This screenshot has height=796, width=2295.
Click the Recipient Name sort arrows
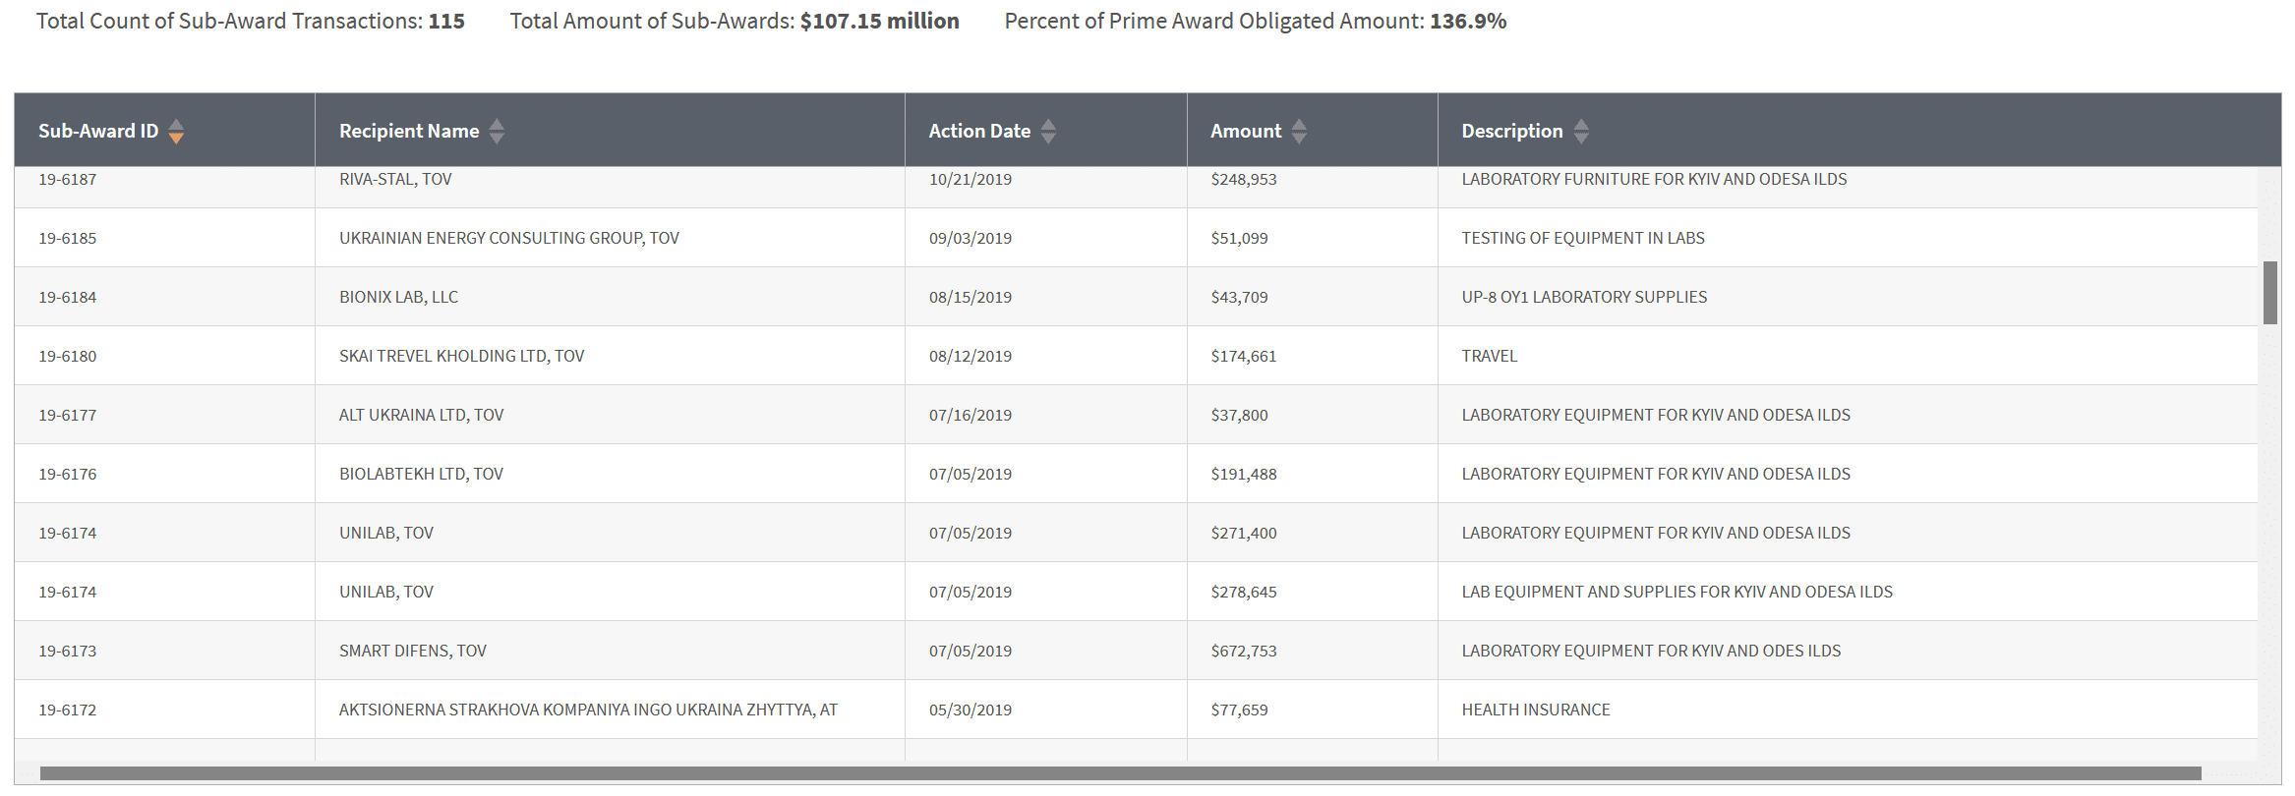(x=497, y=131)
